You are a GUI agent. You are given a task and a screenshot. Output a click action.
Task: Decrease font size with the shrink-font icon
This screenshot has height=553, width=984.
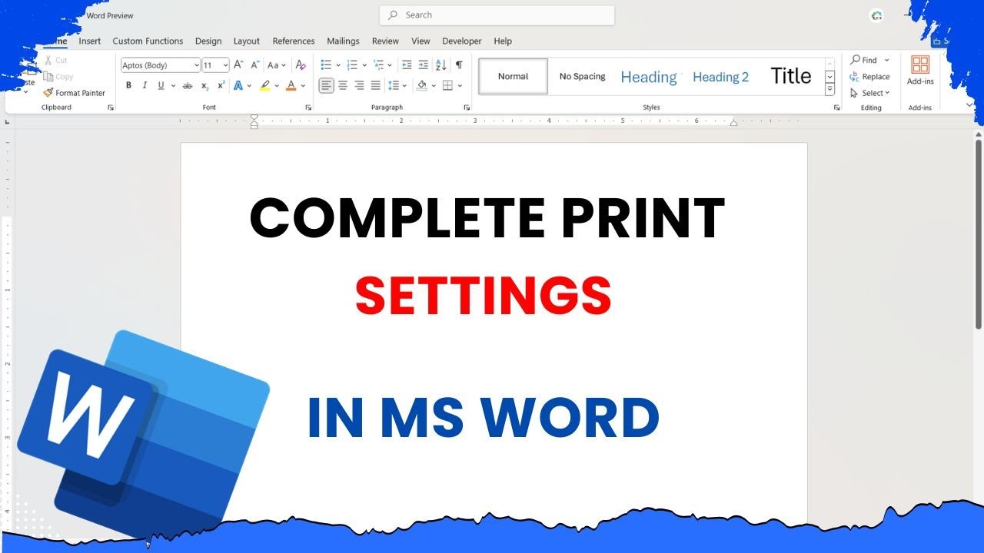click(x=254, y=65)
